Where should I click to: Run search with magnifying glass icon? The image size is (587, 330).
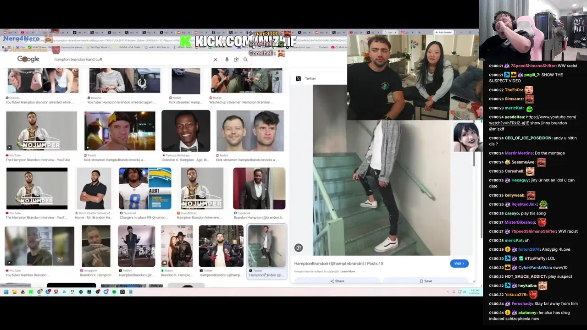[245, 60]
